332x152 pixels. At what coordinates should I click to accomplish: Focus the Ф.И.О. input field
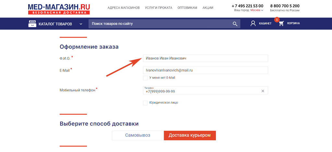[x=206, y=58]
